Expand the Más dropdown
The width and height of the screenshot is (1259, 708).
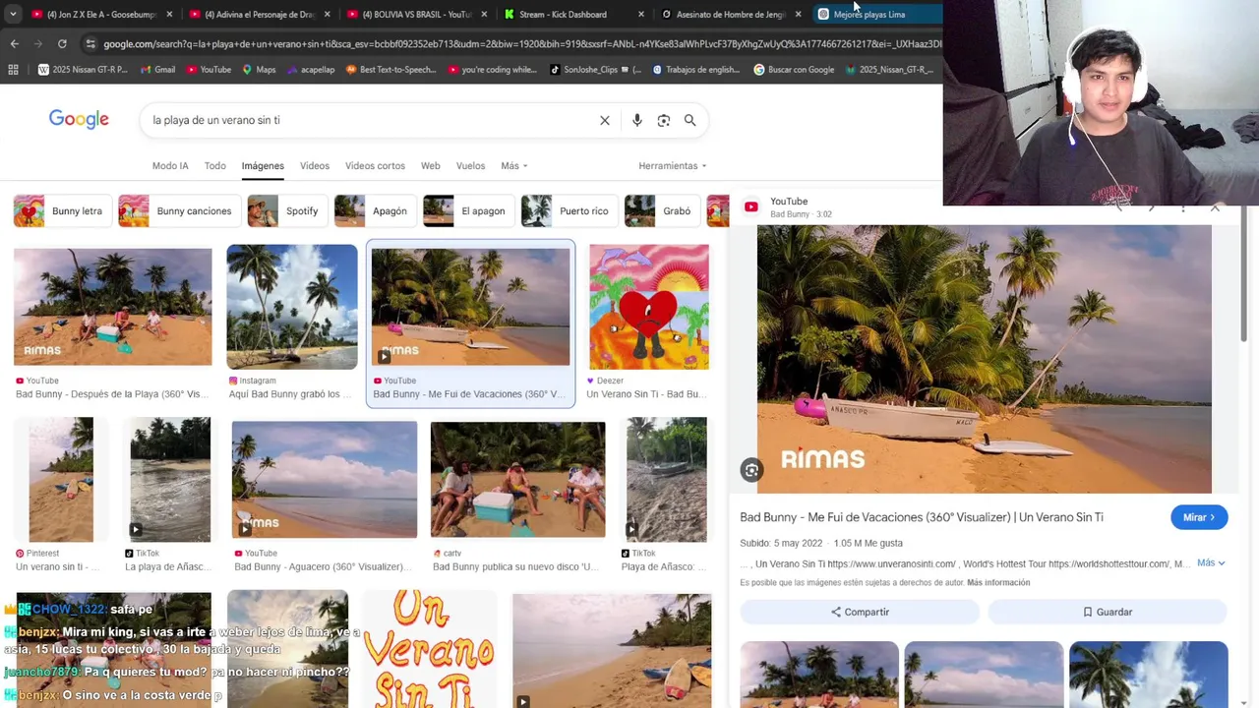[x=513, y=165]
